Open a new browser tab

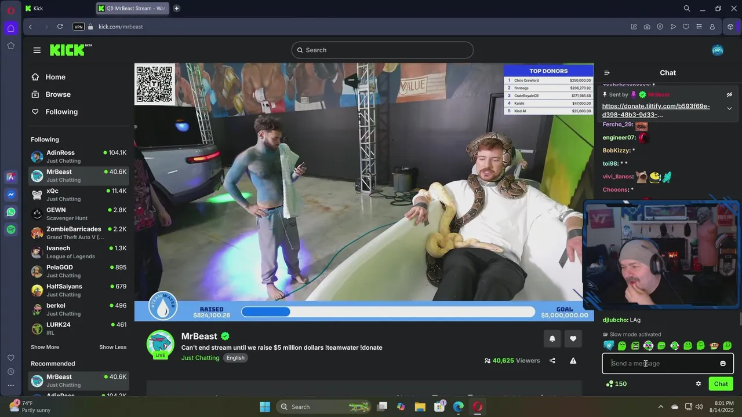coord(176,8)
